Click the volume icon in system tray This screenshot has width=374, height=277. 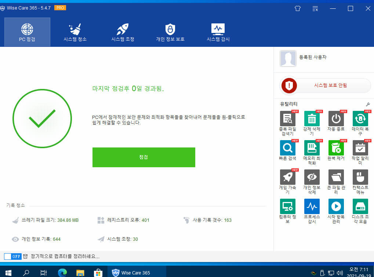pos(339,273)
